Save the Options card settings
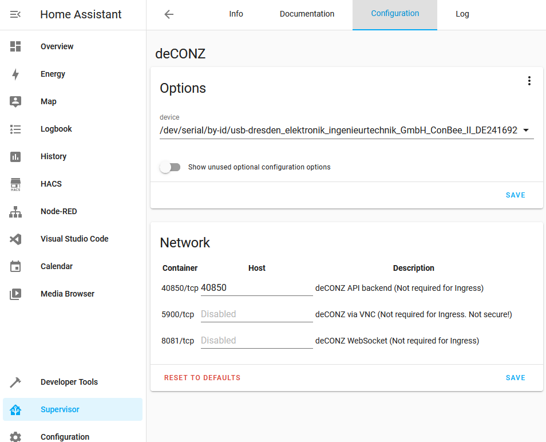Screen dimensions: 546x442 click(x=515, y=195)
